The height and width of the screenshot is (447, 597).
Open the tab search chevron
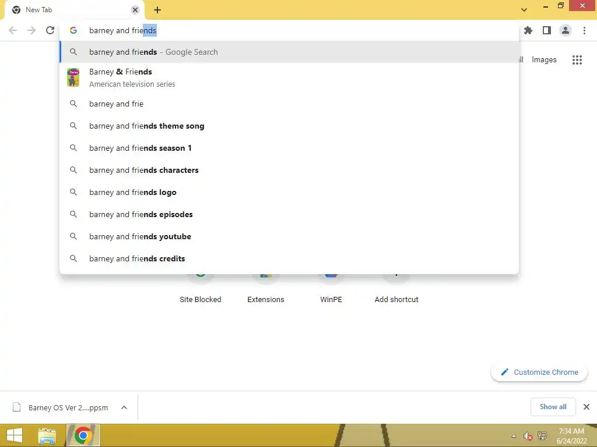tap(524, 10)
